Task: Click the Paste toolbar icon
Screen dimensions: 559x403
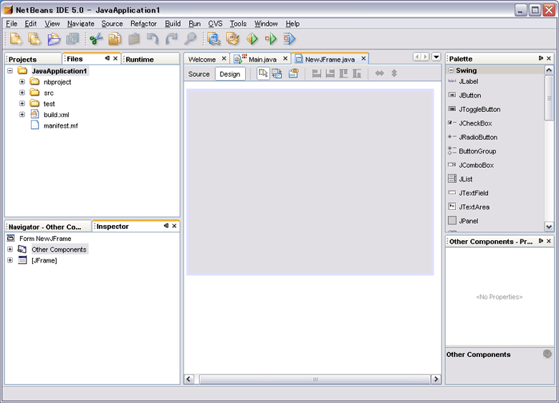Action: 134,39
